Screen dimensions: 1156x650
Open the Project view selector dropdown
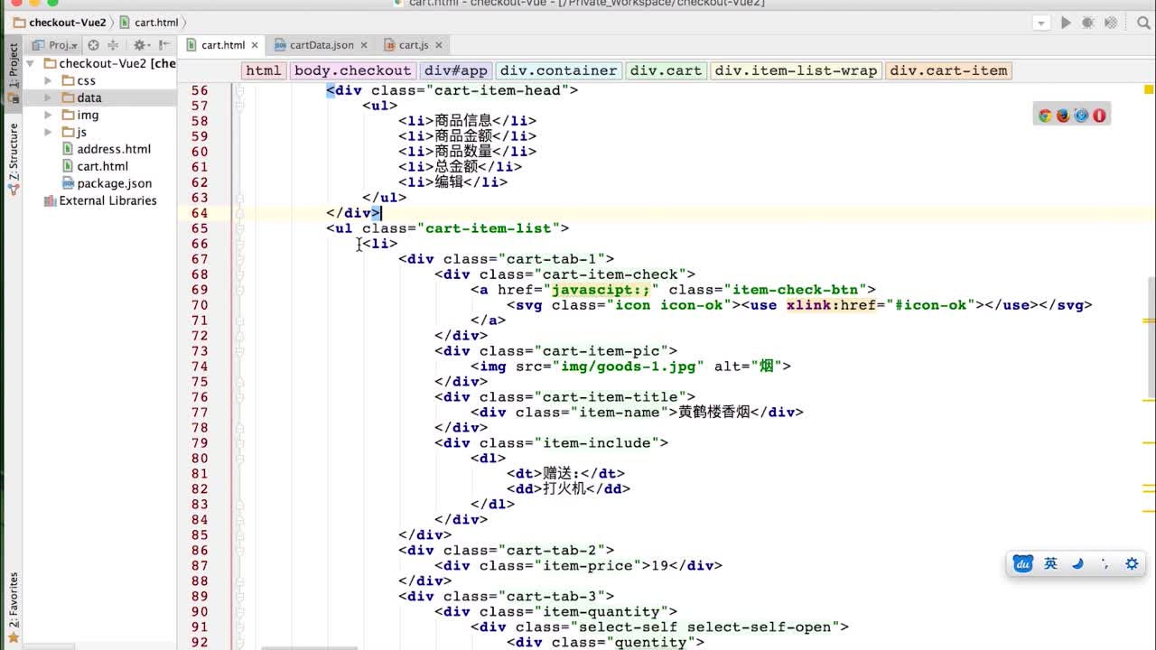coord(55,45)
